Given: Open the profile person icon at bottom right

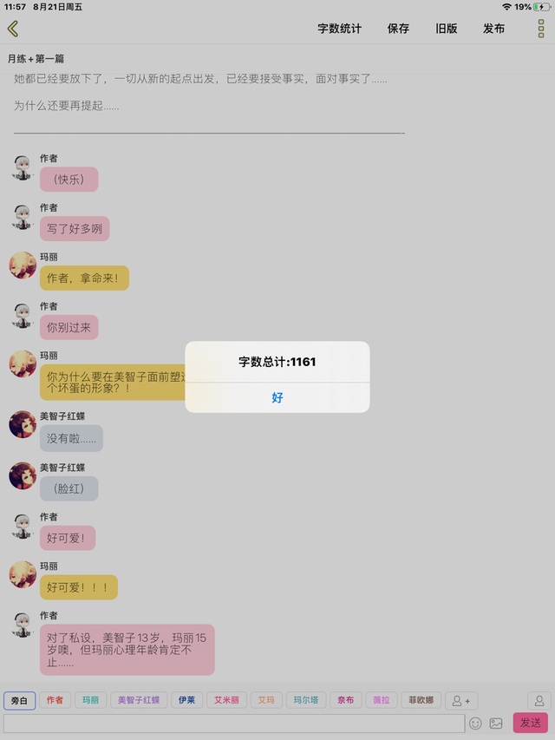Looking at the screenshot, I should point(539,701).
